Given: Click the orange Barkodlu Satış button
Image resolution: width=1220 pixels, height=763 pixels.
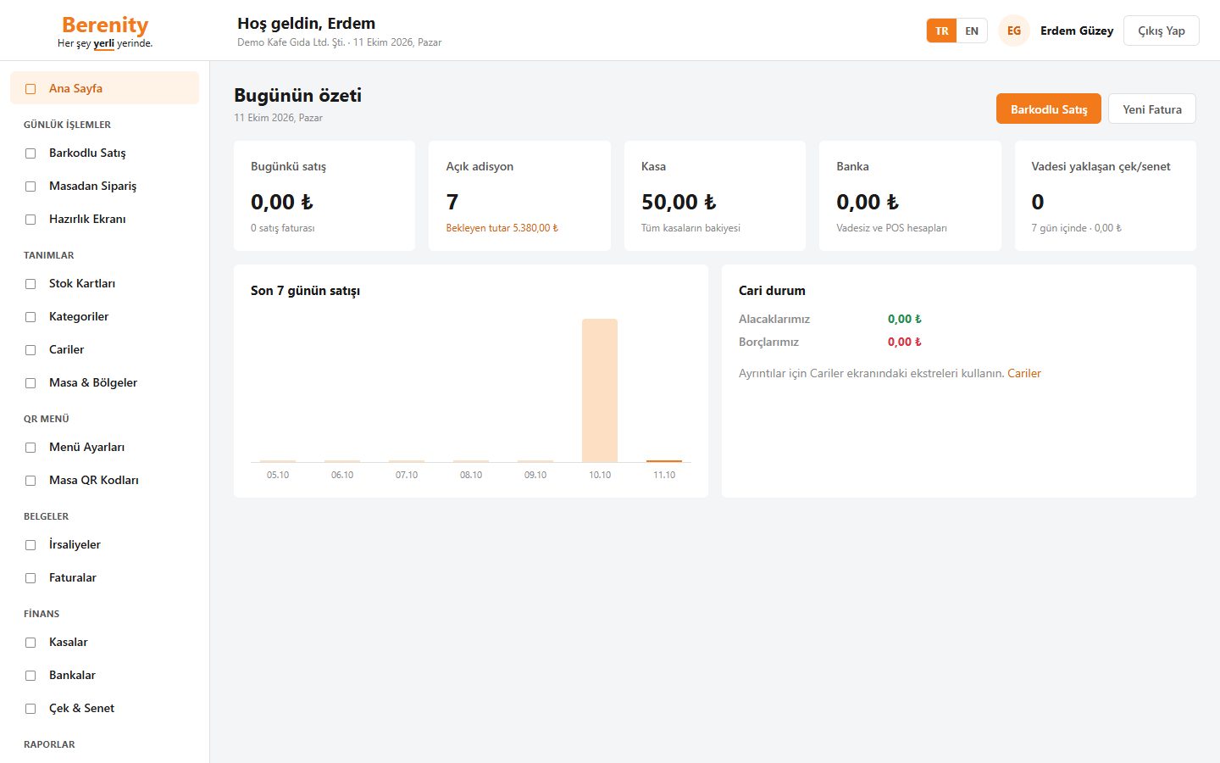Looking at the screenshot, I should pyautogui.click(x=1049, y=109).
